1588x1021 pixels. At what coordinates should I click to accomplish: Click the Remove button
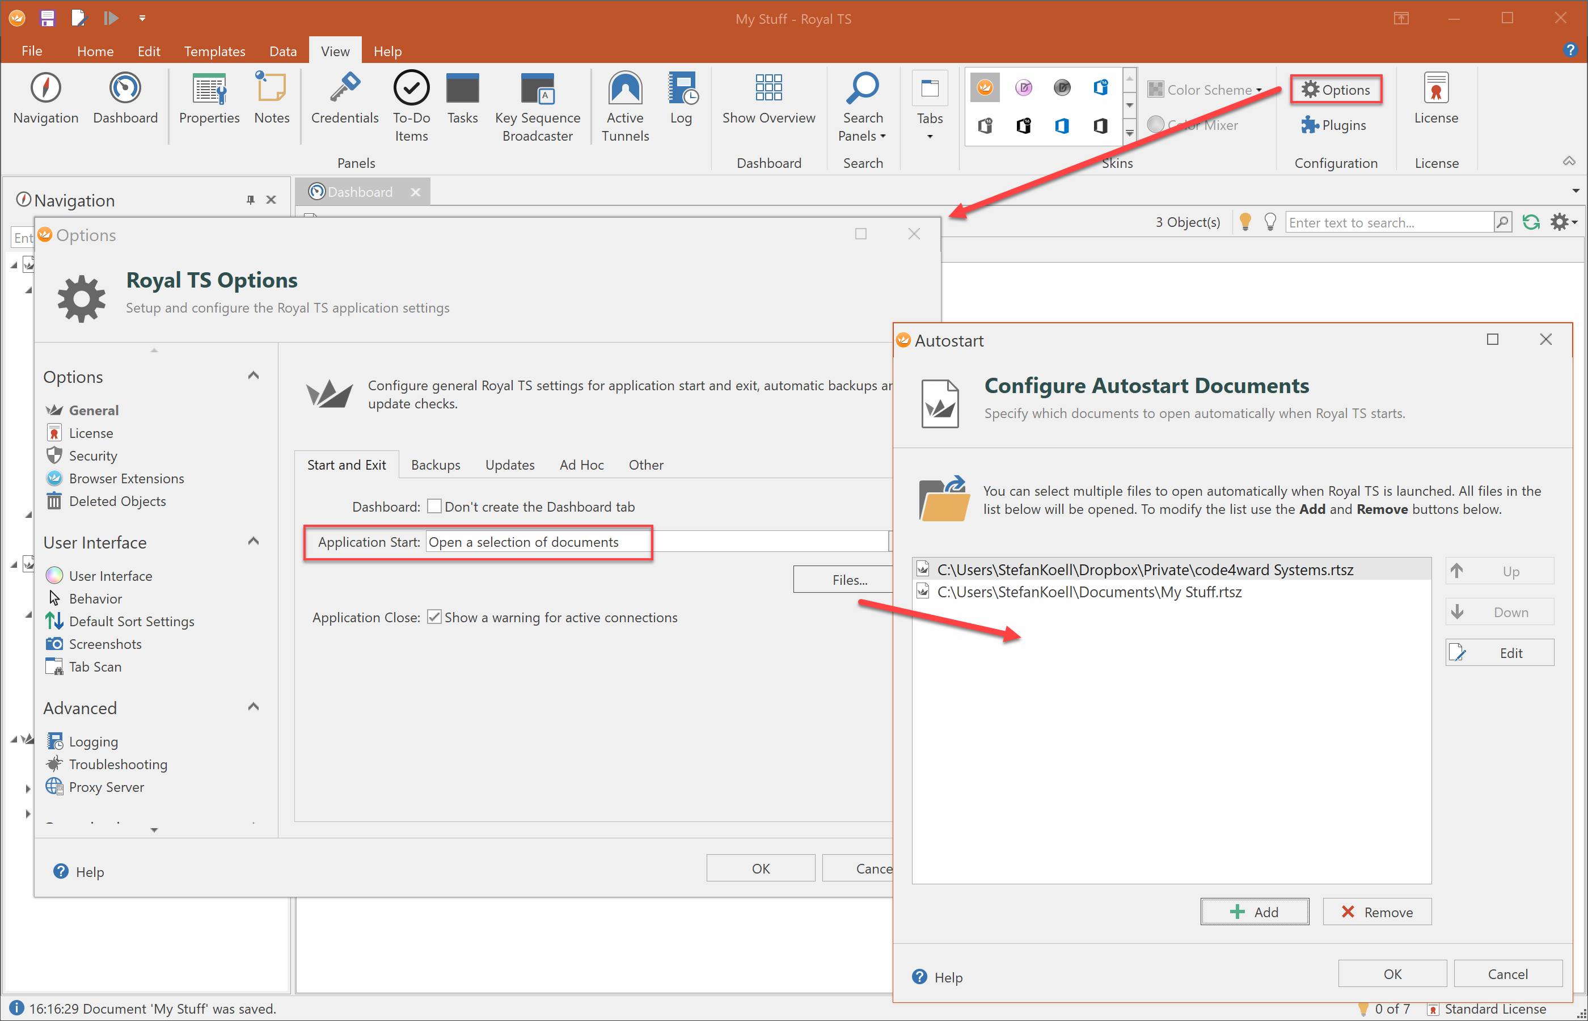click(x=1376, y=912)
